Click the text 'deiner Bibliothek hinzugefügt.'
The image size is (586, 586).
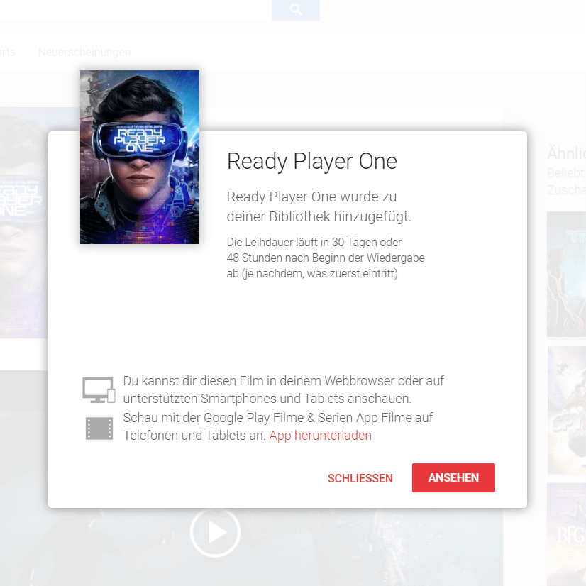click(x=319, y=216)
